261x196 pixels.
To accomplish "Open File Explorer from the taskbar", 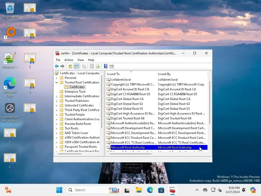I will (x=139, y=190).
